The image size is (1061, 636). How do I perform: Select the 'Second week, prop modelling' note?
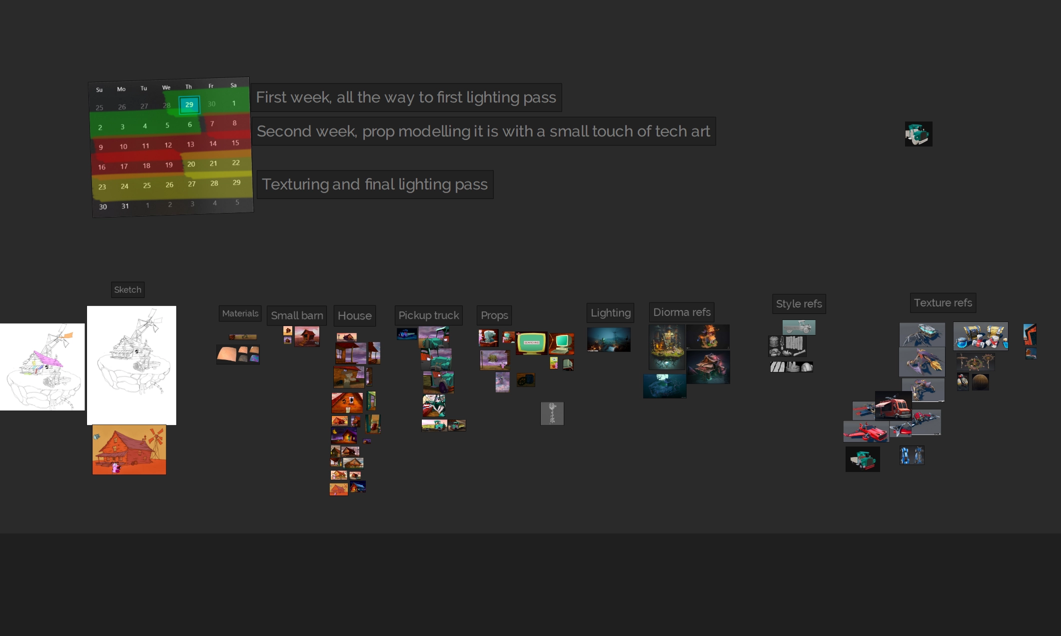coord(483,131)
